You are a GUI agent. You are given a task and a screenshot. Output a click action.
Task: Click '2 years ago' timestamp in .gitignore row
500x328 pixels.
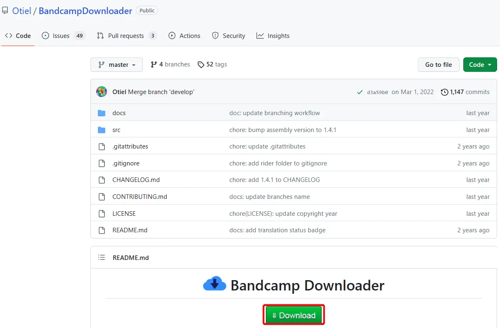pyautogui.click(x=473, y=163)
